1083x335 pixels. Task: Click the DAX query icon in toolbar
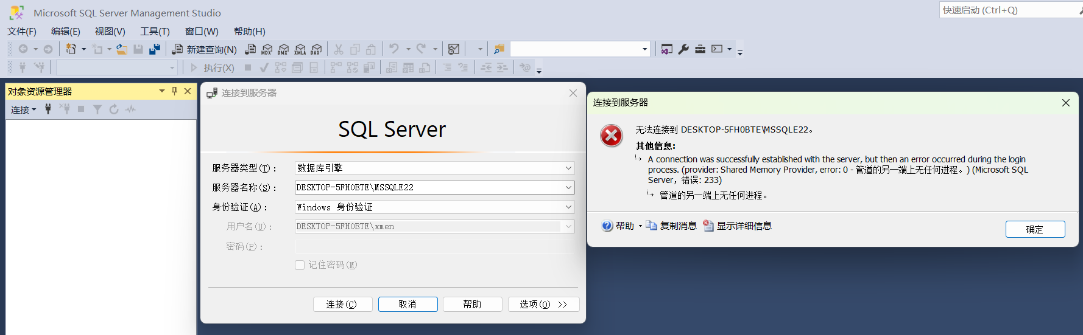click(316, 49)
